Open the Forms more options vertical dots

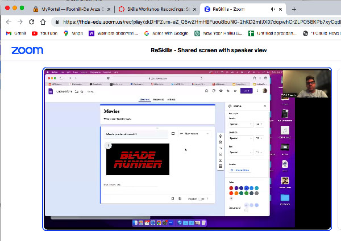click(x=257, y=91)
